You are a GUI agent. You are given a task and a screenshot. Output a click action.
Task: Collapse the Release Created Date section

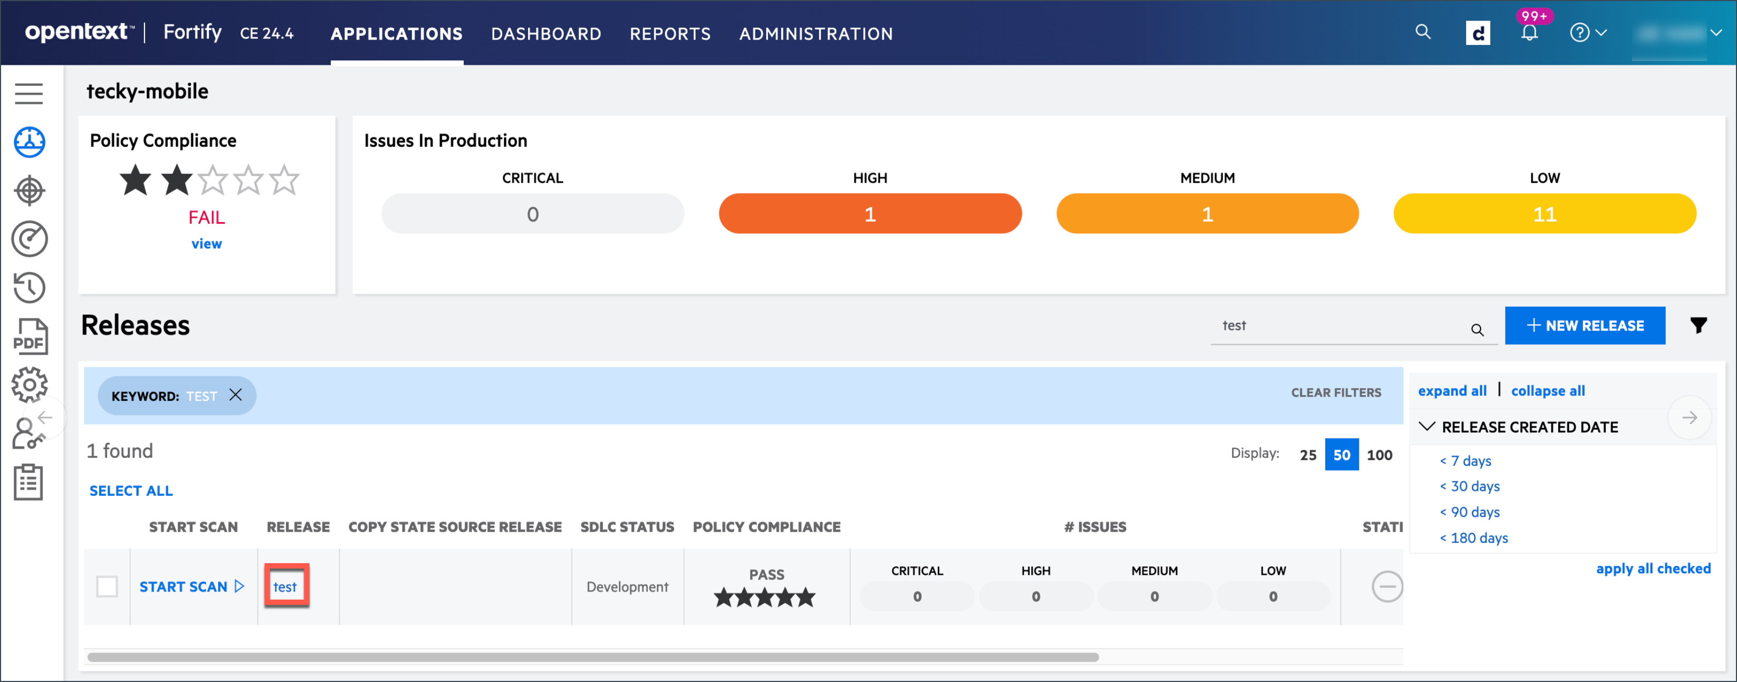coord(1427,427)
